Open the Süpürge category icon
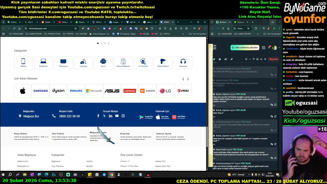 (x=83, y=63)
